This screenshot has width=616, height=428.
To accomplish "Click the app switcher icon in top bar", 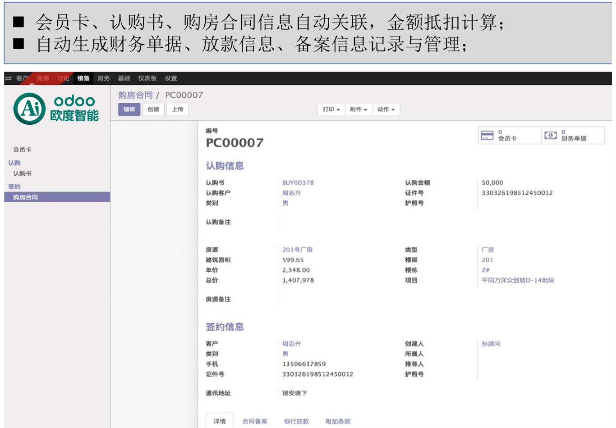I will click(x=8, y=78).
